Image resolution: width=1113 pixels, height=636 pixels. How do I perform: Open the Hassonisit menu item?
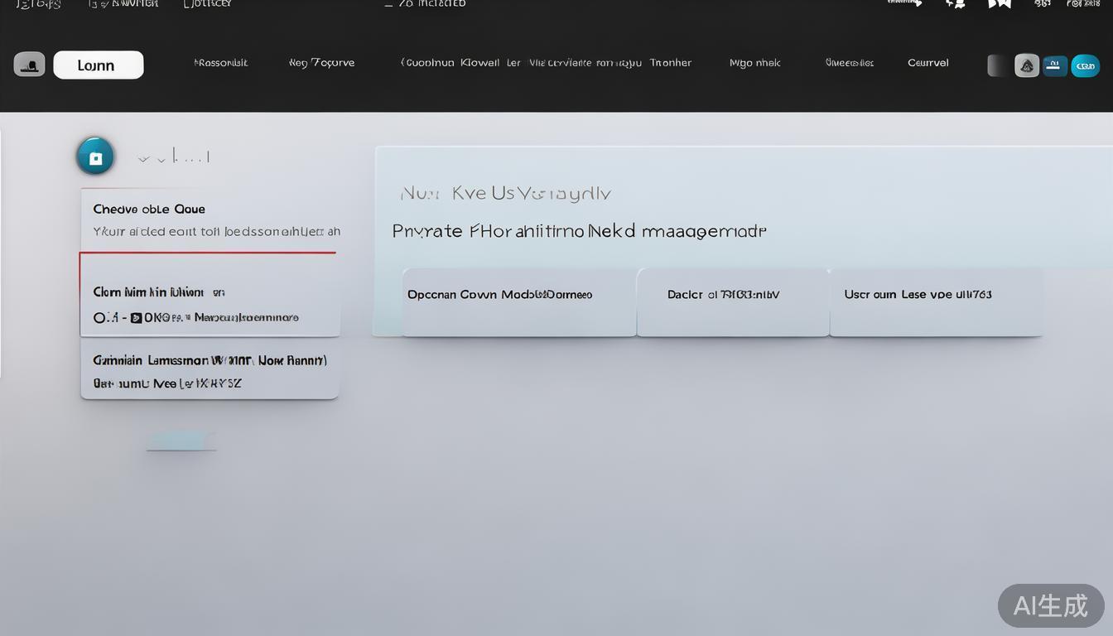tap(220, 63)
